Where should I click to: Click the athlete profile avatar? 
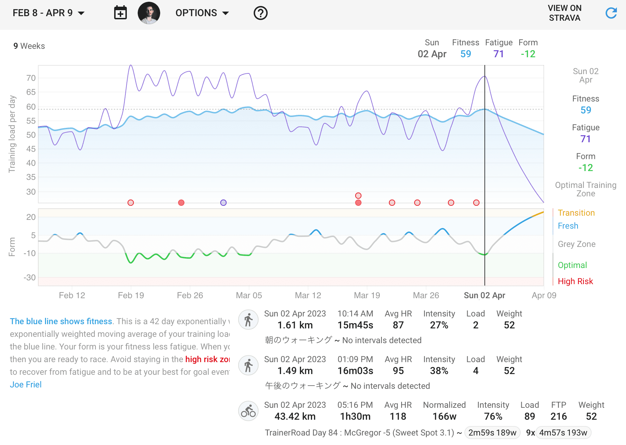pyautogui.click(x=149, y=13)
